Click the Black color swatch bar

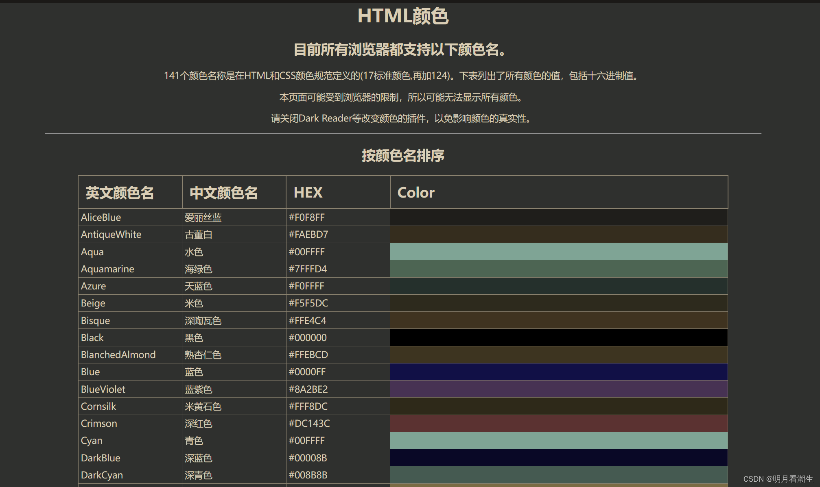[559, 337]
